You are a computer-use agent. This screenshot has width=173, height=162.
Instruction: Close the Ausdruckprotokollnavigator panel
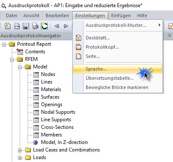pos(170,36)
